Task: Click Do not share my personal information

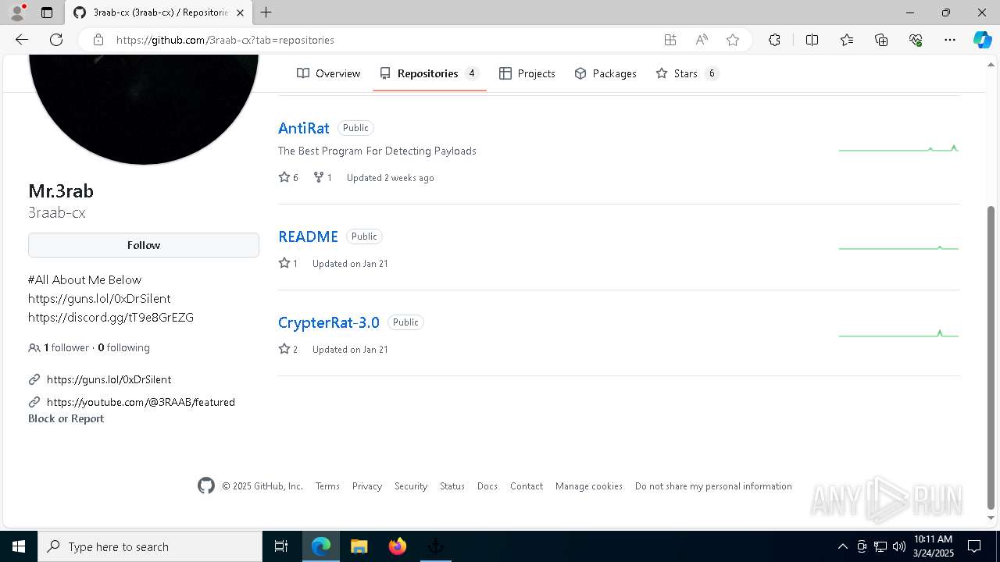Action: click(x=713, y=486)
